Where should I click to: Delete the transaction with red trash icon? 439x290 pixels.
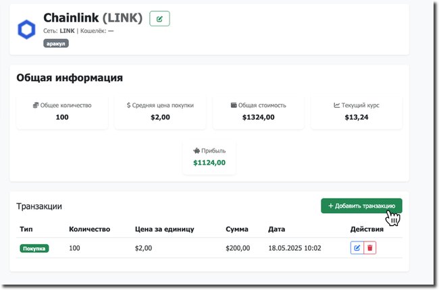(x=370, y=248)
